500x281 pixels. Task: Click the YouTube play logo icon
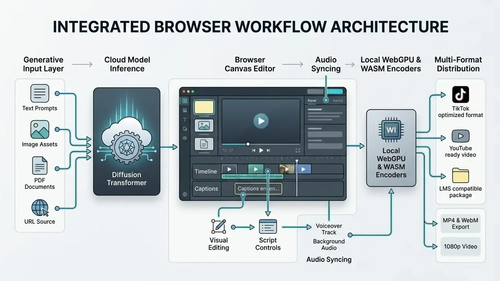click(x=461, y=136)
